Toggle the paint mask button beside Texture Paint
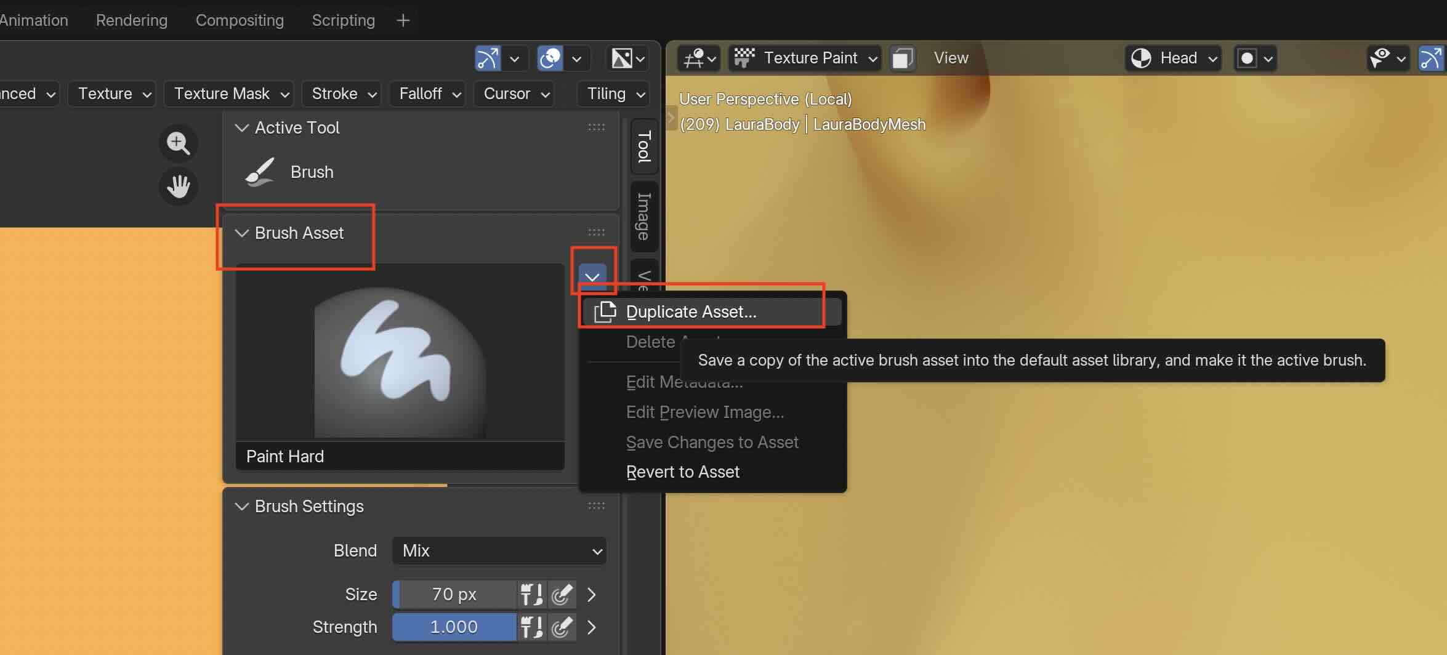The width and height of the screenshot is (1447, 655). 902,58
